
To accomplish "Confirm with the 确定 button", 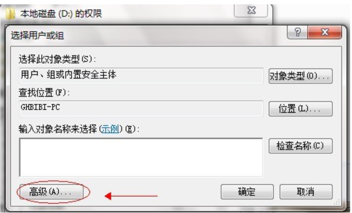I will pos(247,192).
